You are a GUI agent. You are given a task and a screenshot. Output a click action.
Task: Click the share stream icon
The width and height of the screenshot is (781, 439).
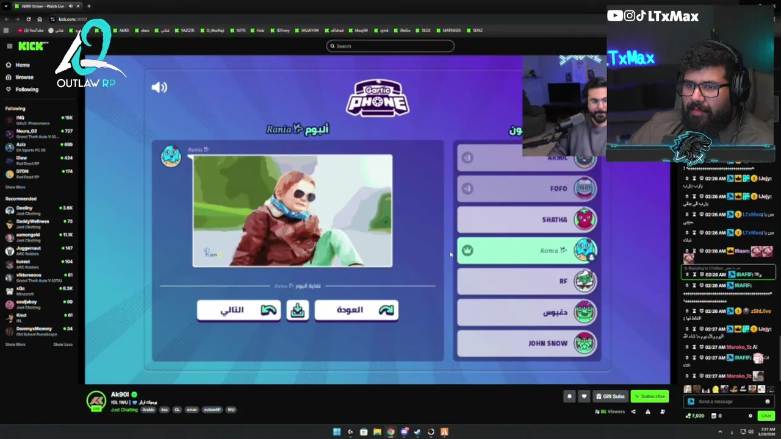(x=633, y=412)
